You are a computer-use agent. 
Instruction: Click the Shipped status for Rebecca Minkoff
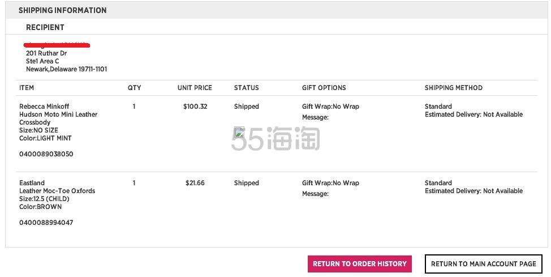[246, 106]
